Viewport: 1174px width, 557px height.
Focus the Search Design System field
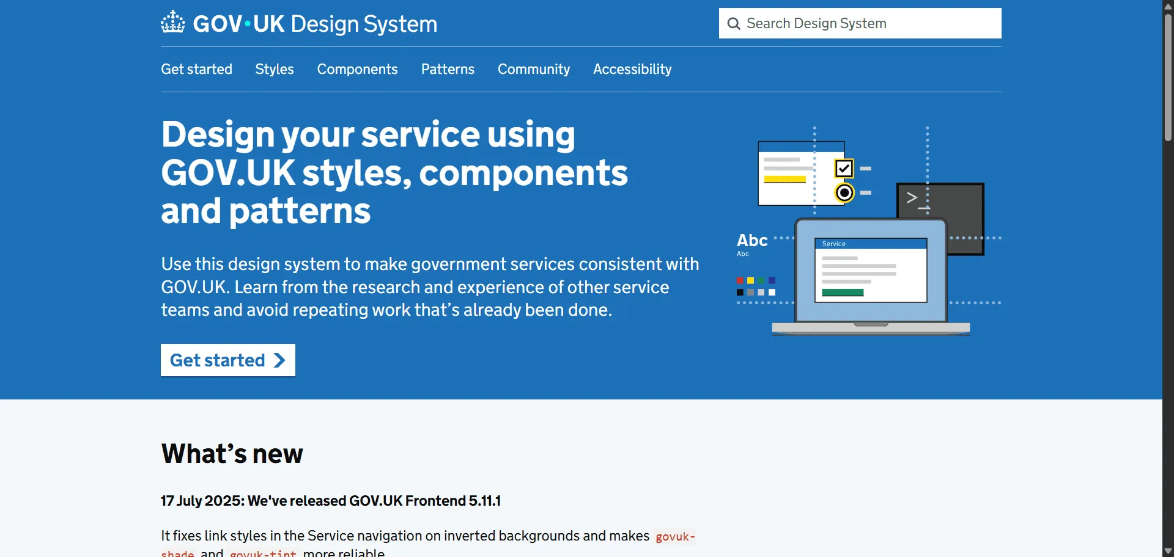click(x=868, y=24)
